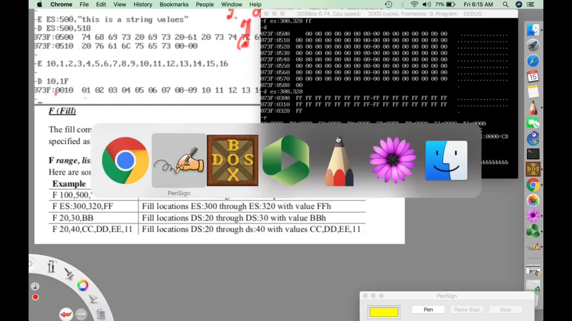Open PenSign from the Dock

click(533, 247)
